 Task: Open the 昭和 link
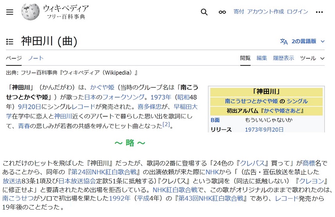tap(183, 97)
